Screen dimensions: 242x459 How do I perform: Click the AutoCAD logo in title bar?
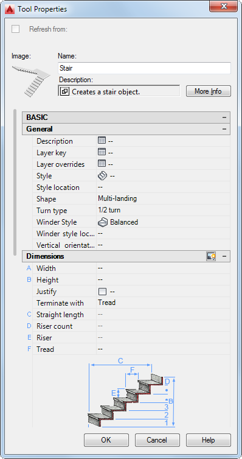pyautogui.click(x=10, y=9)
